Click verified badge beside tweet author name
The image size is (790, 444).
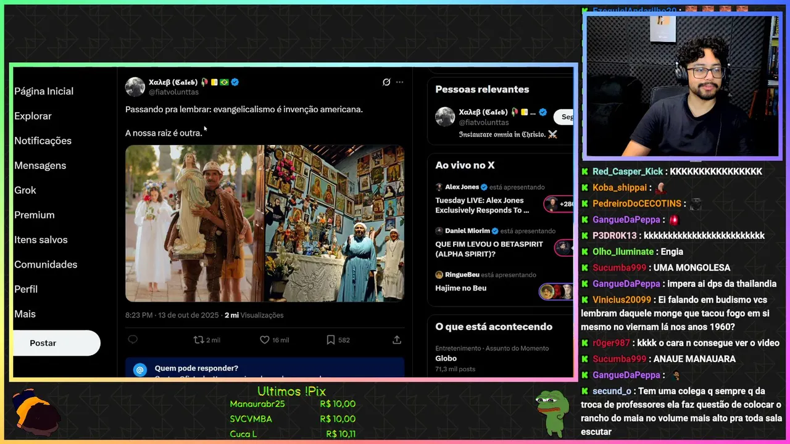point(235,82)
